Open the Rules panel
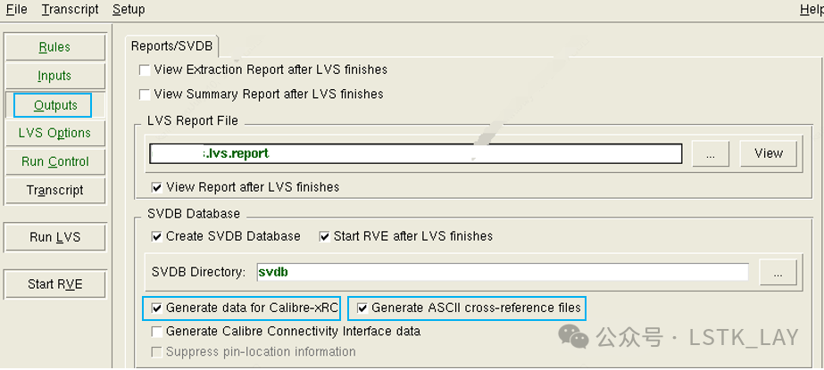 point(54,47)
